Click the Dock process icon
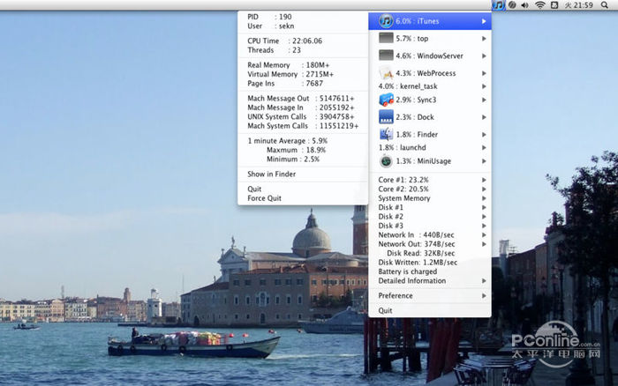618x386 pixels. tap(386, 117)
